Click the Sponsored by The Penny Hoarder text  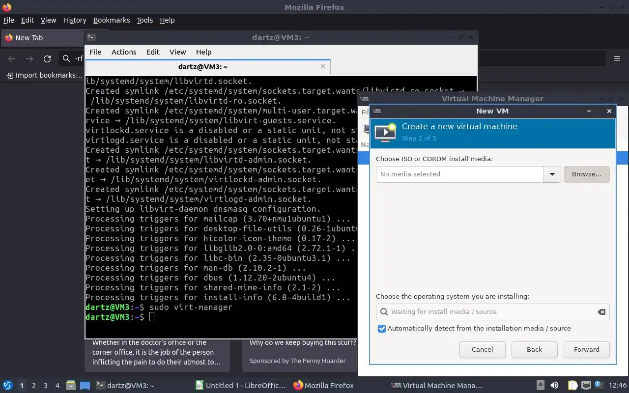pyautogui.click(x=297, y=361)
